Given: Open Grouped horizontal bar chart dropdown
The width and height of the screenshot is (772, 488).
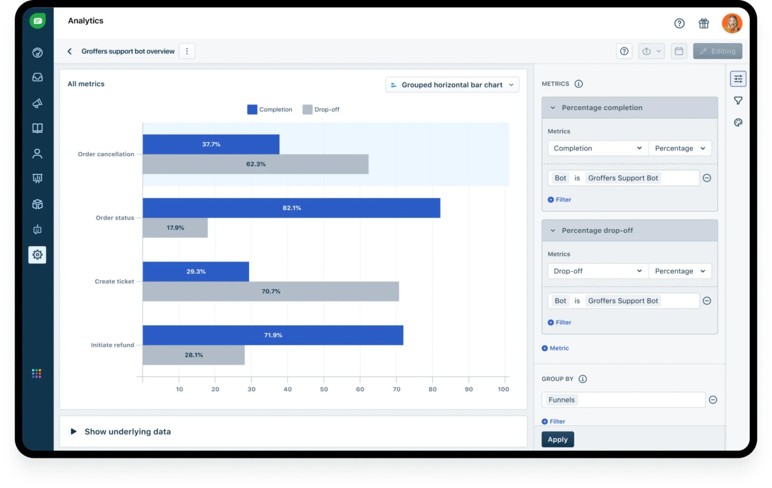Looking at the screenshot, I should pos(452,85).
